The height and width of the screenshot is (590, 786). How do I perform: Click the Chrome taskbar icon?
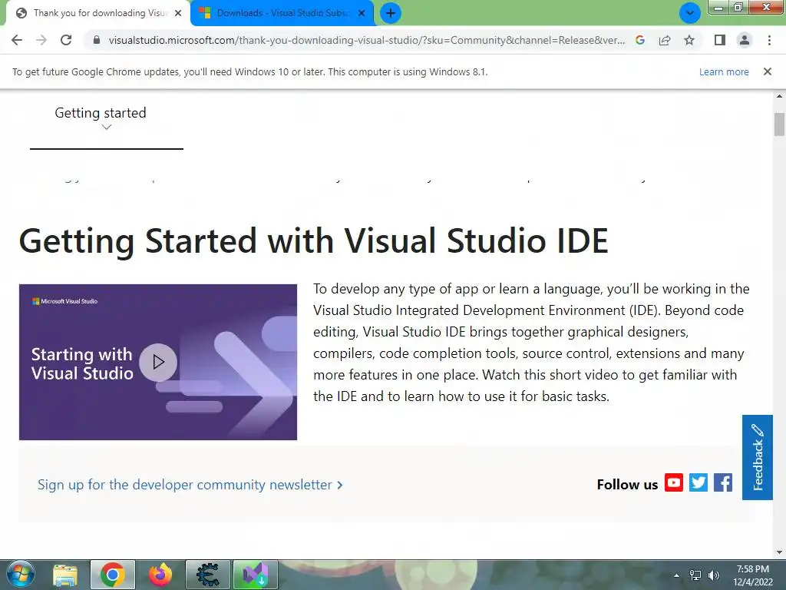[x=112, y=575]
